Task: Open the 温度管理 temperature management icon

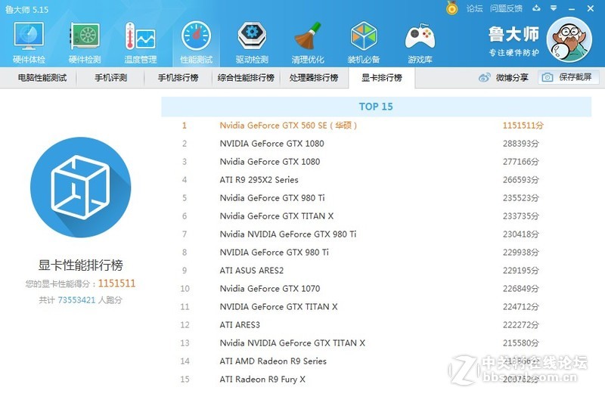Action: click(x=141, y=42)
